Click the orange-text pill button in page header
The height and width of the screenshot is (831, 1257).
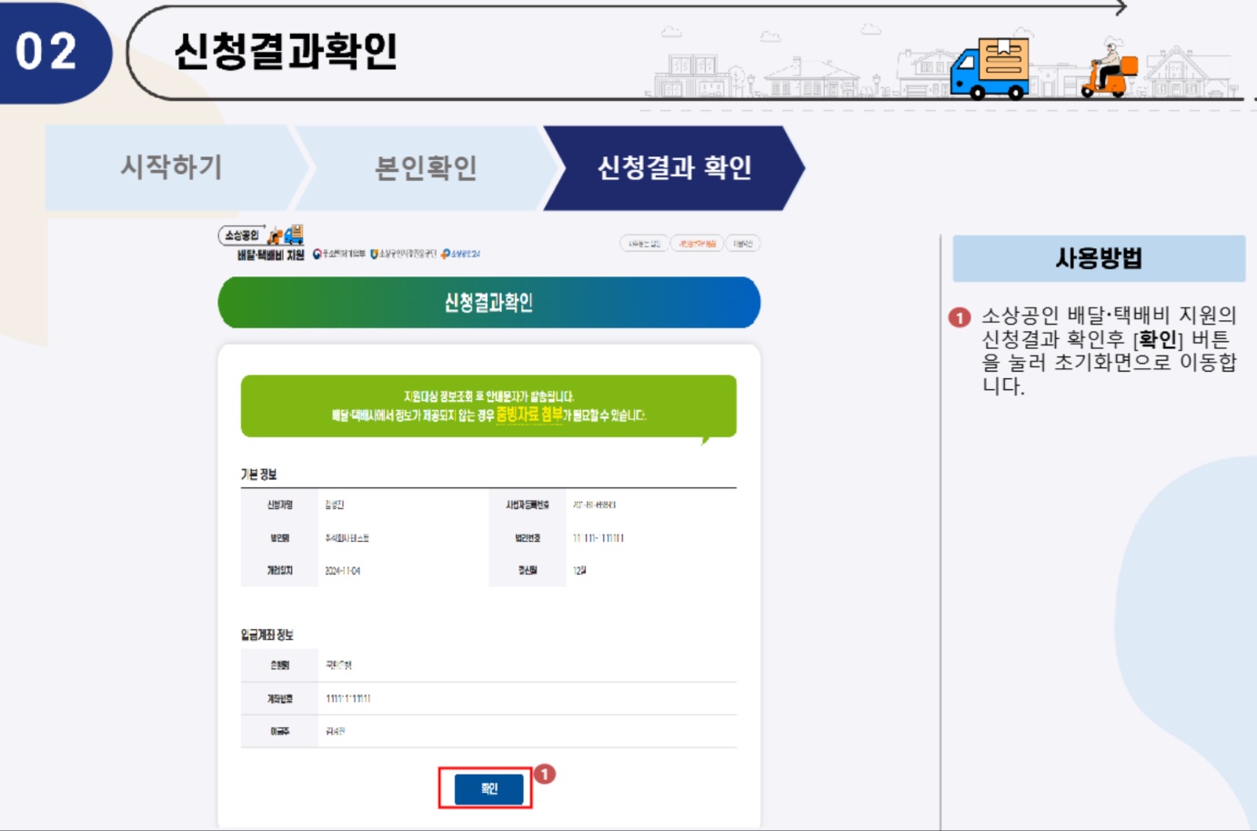click(x=697, y=244)
